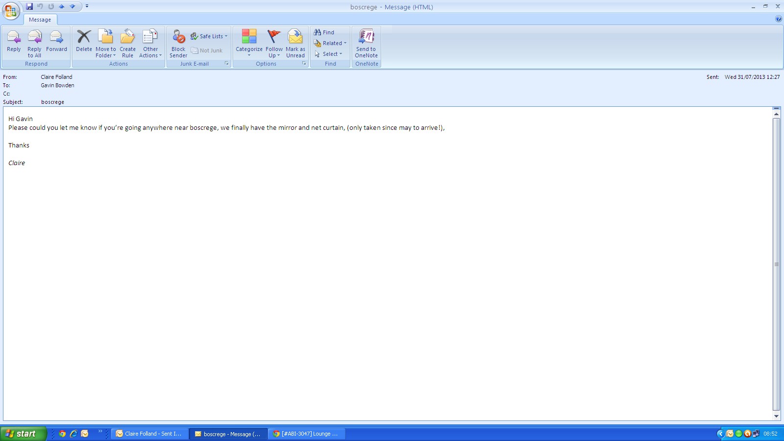Open the Move to Folder menu
The height and width of the screenshot is (441, 784).
(x=106, y=44)
